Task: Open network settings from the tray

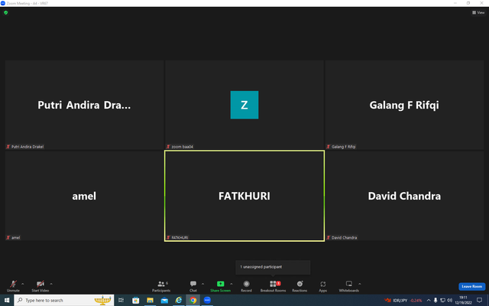Action: click(442, 301)
